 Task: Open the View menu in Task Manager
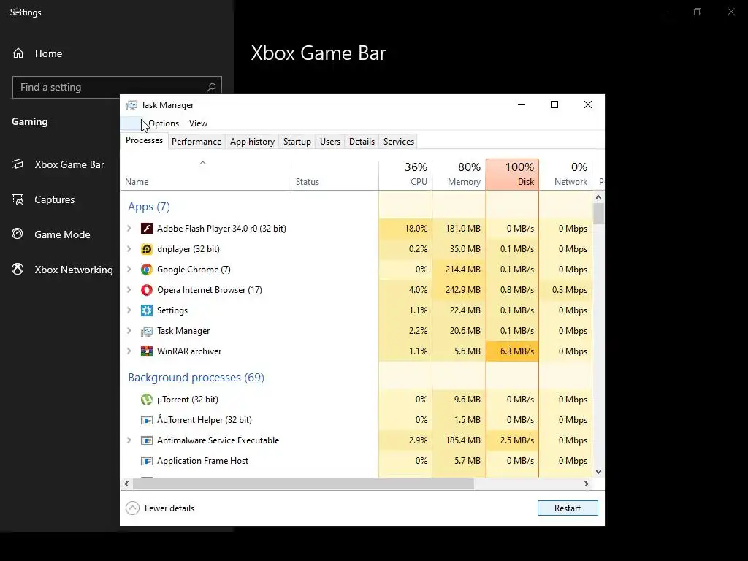click(x=198, y=123)
